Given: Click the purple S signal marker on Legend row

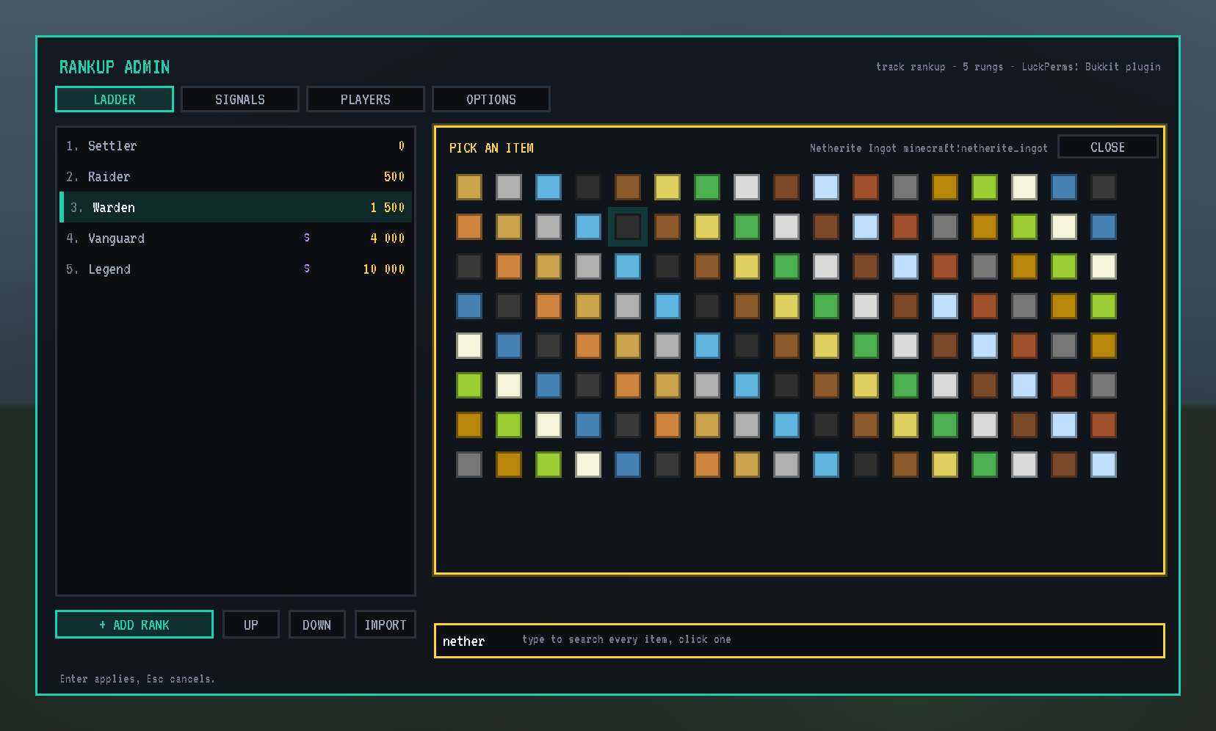Looking at the screenshot, I should point(307,269).
